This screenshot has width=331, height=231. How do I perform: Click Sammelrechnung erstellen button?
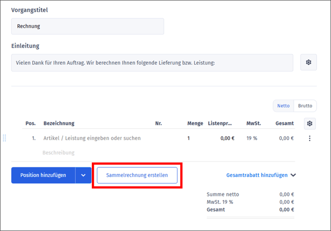[137, 175]
